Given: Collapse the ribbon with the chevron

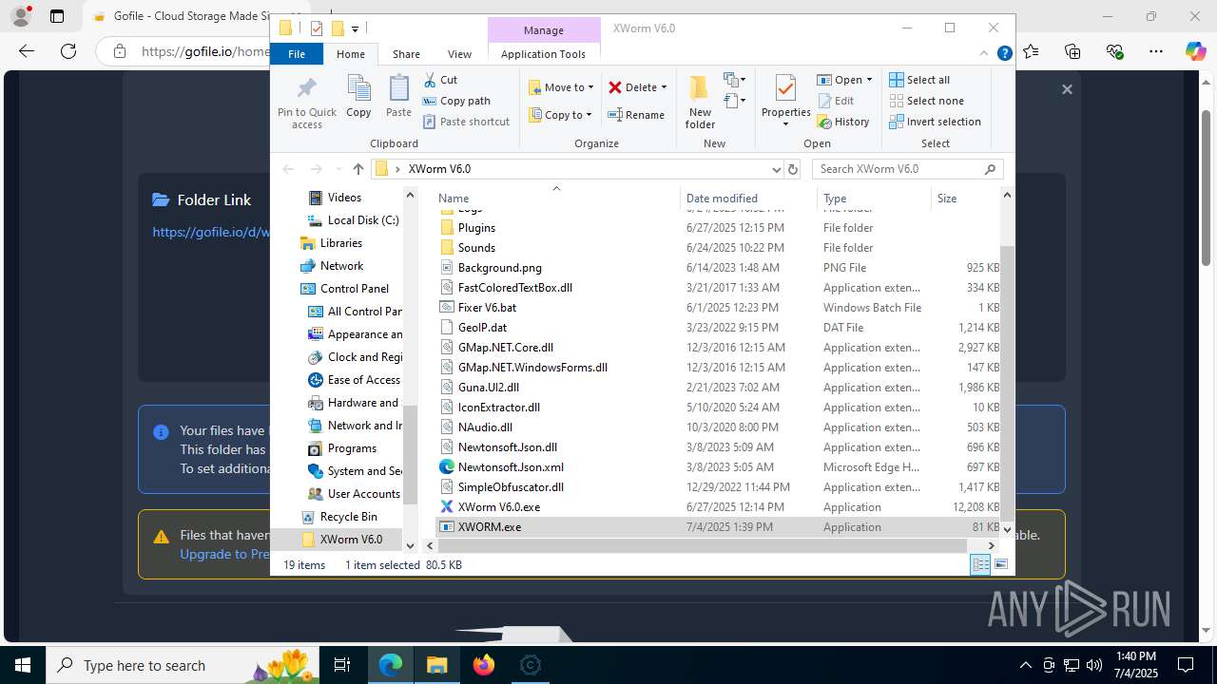Looking at the screenshot, I should click(x=984, y=54).
